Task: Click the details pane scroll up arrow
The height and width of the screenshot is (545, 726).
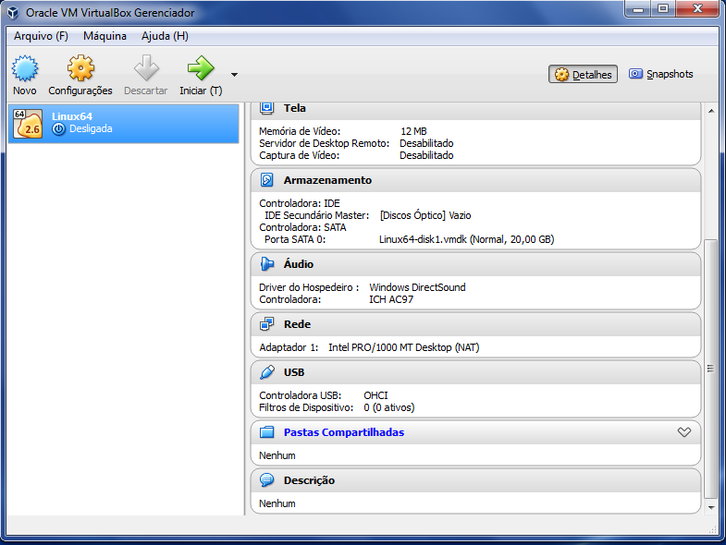Action: click(x=711, y=111)
